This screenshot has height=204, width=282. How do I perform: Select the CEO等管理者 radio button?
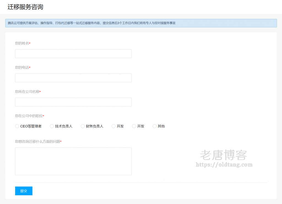tap(17, 126)
